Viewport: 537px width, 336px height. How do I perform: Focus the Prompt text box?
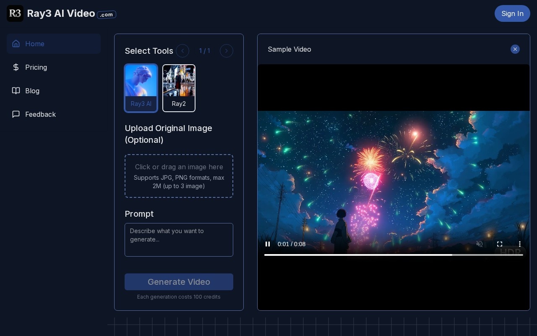pos(179,240)
